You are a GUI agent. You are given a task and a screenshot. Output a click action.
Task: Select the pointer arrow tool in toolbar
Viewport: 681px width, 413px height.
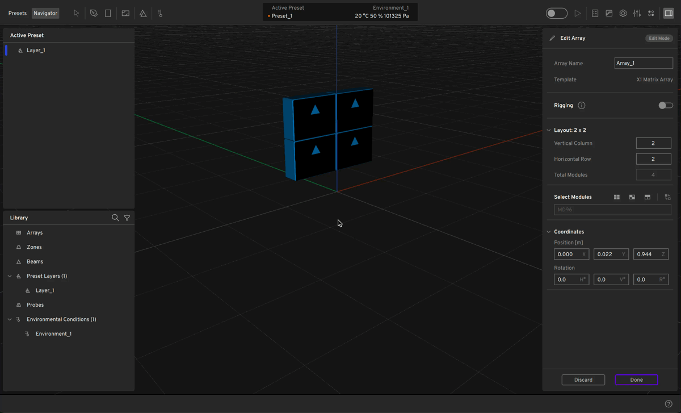(76, 13)
